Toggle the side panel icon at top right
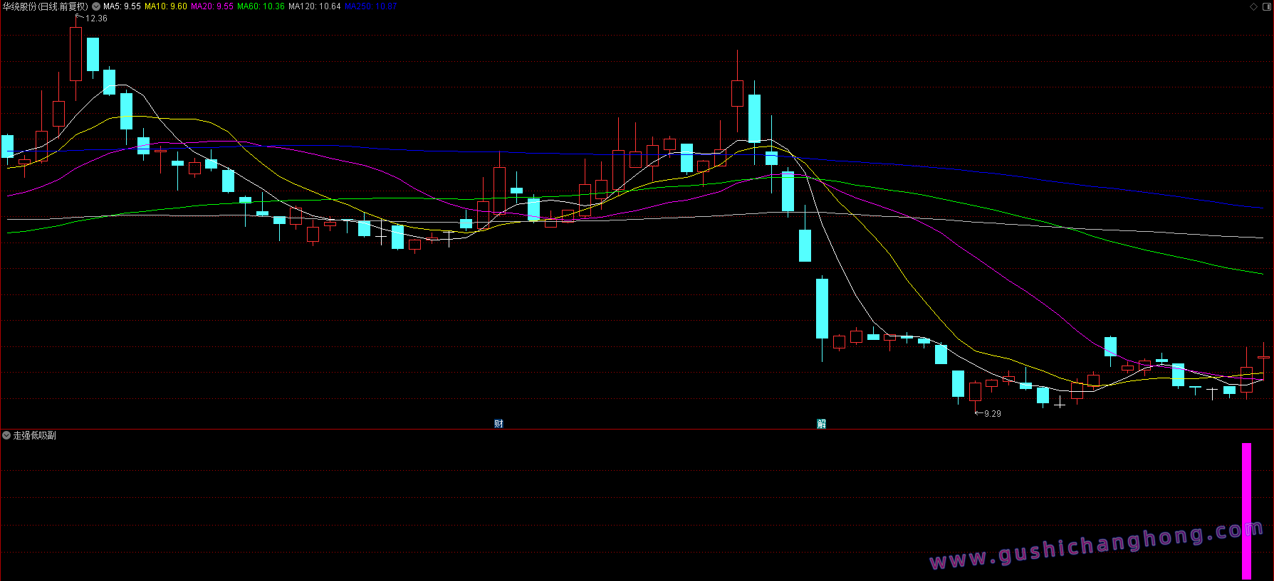Viewport: 1274px width, 581px height. click(1266, 6)
